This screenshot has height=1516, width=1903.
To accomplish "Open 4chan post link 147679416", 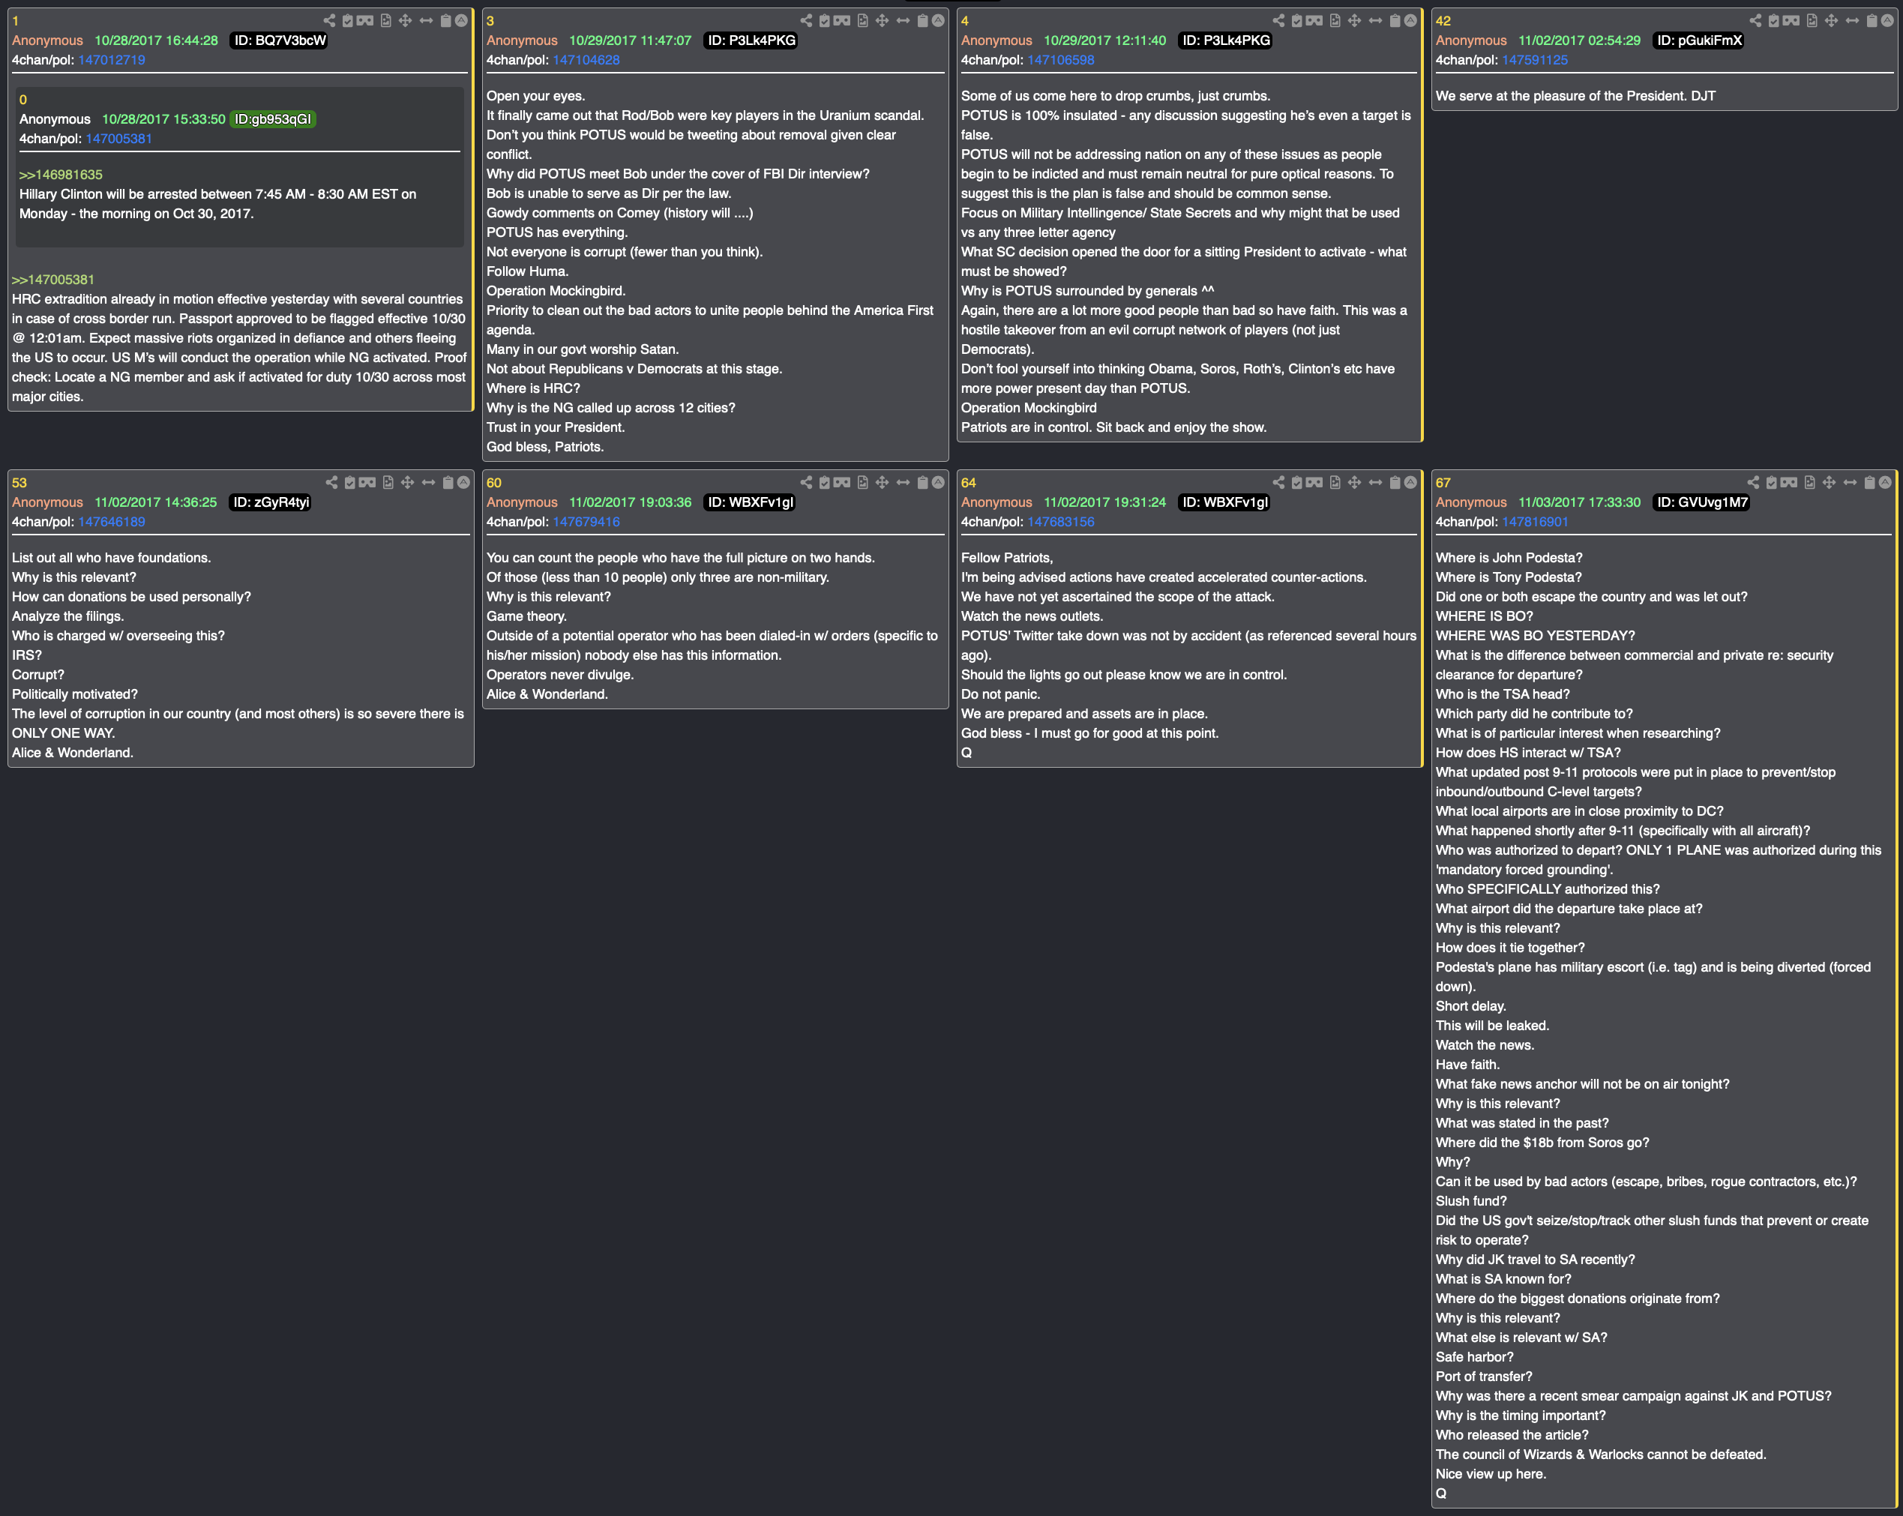I will pyautogui.click(x=586, y=522).
